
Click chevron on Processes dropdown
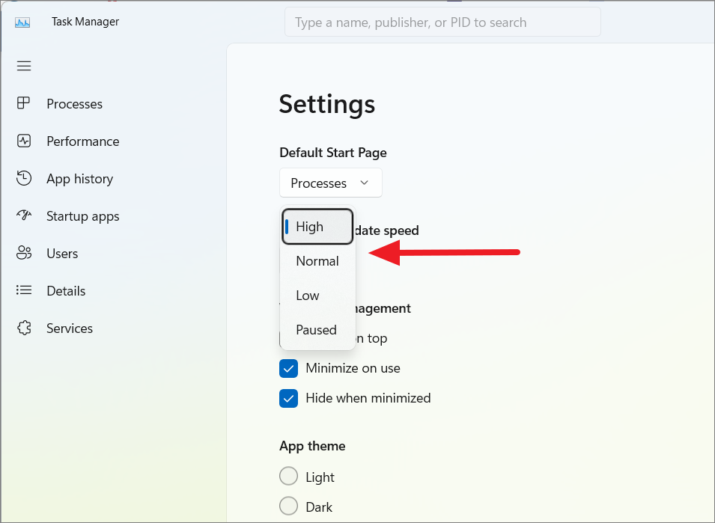point(364,183)
